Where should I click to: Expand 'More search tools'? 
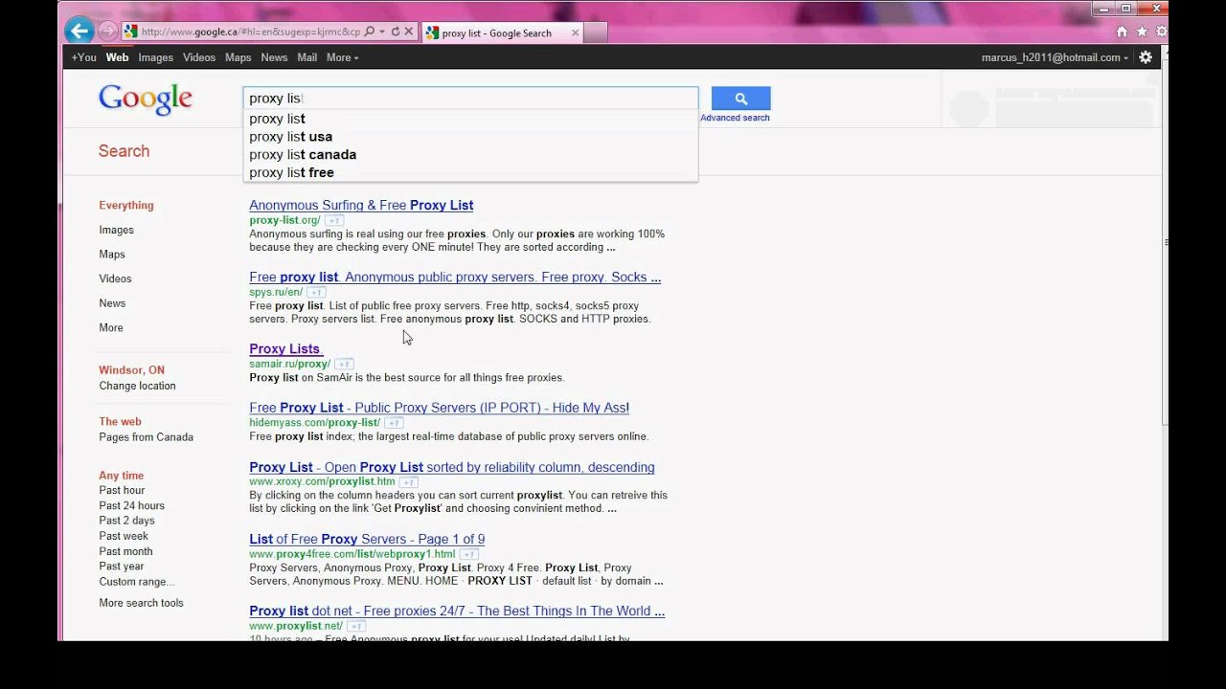141,603
